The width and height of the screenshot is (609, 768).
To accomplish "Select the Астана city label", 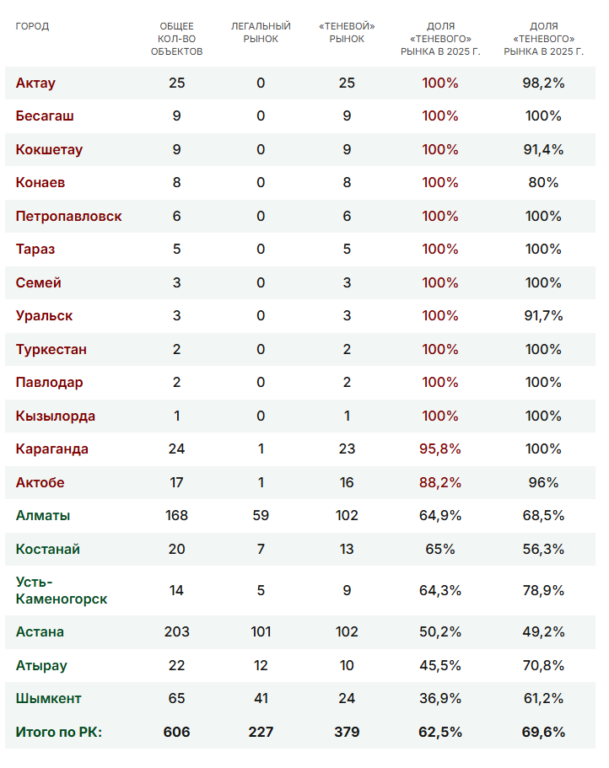I will (x=40, y=631).
